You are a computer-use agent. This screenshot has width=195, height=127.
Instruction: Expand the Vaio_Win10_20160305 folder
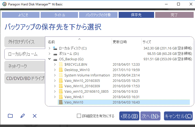(x=55, y=81)
